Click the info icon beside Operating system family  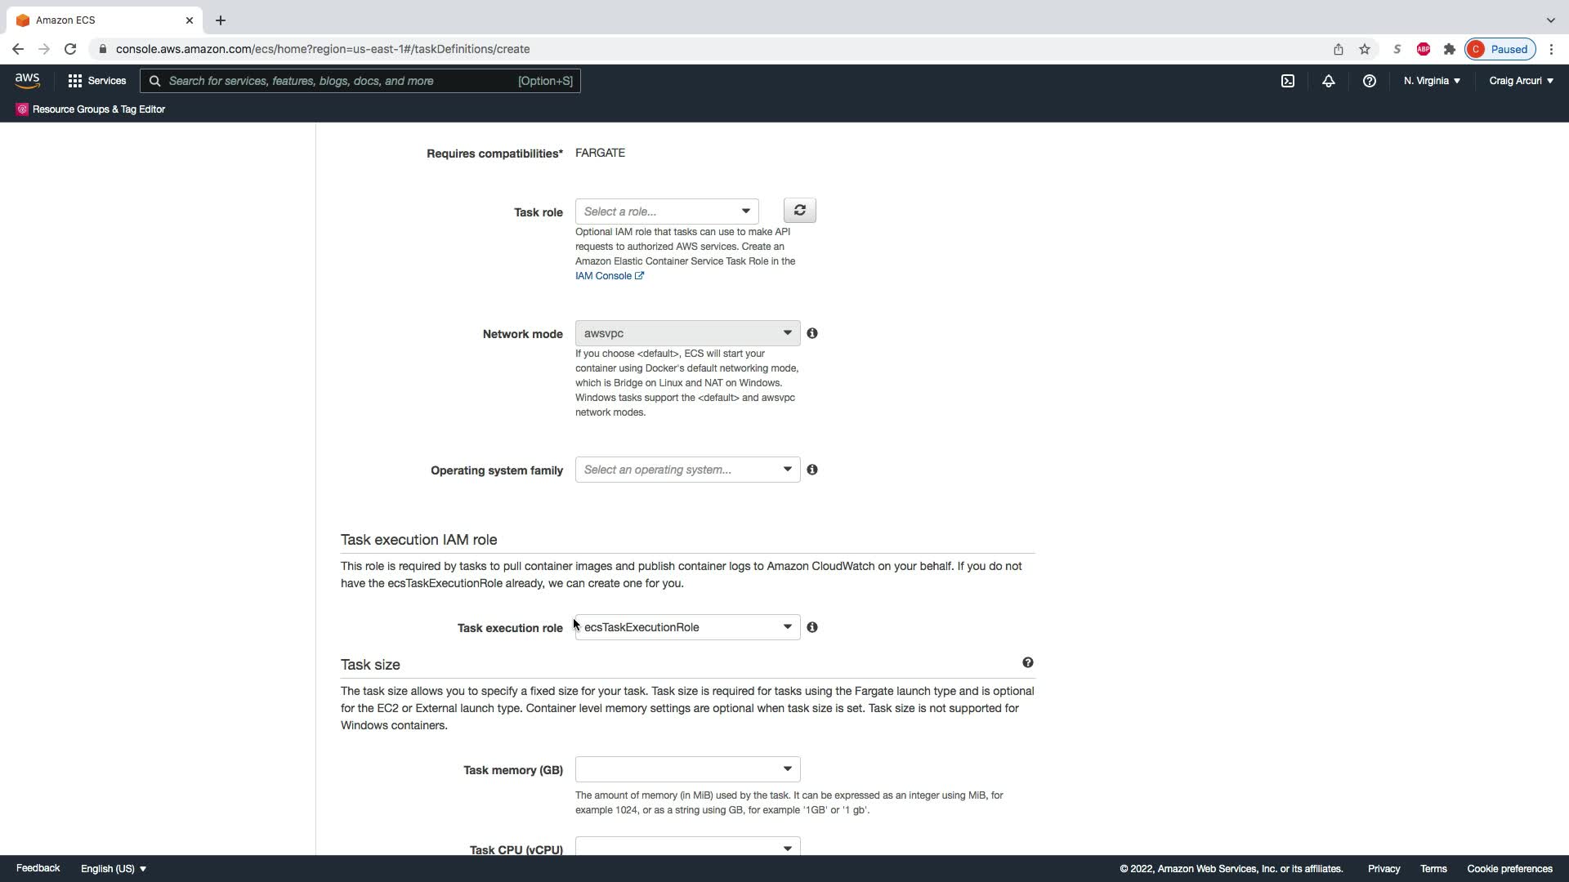(x=812, y=470)
